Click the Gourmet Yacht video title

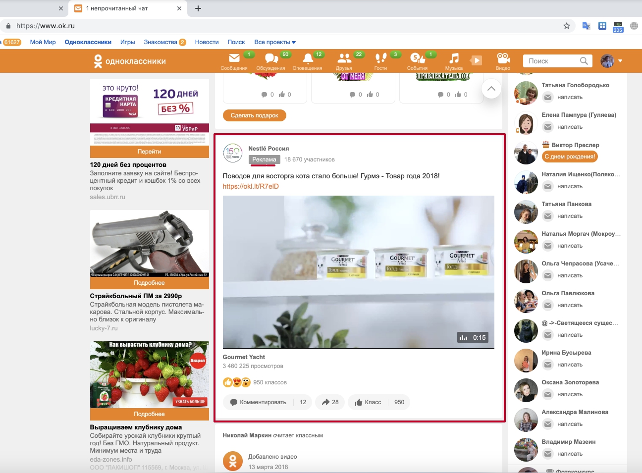[244, 357]
